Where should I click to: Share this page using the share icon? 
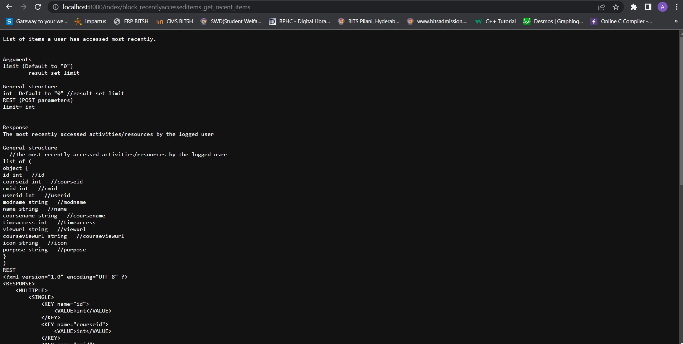602,7
